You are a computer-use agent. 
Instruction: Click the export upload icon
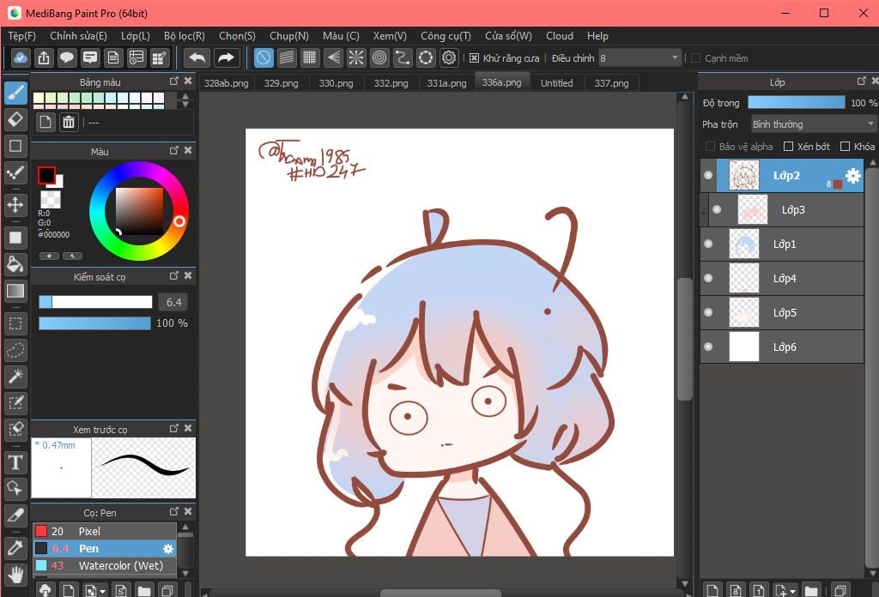pos(44,57)
